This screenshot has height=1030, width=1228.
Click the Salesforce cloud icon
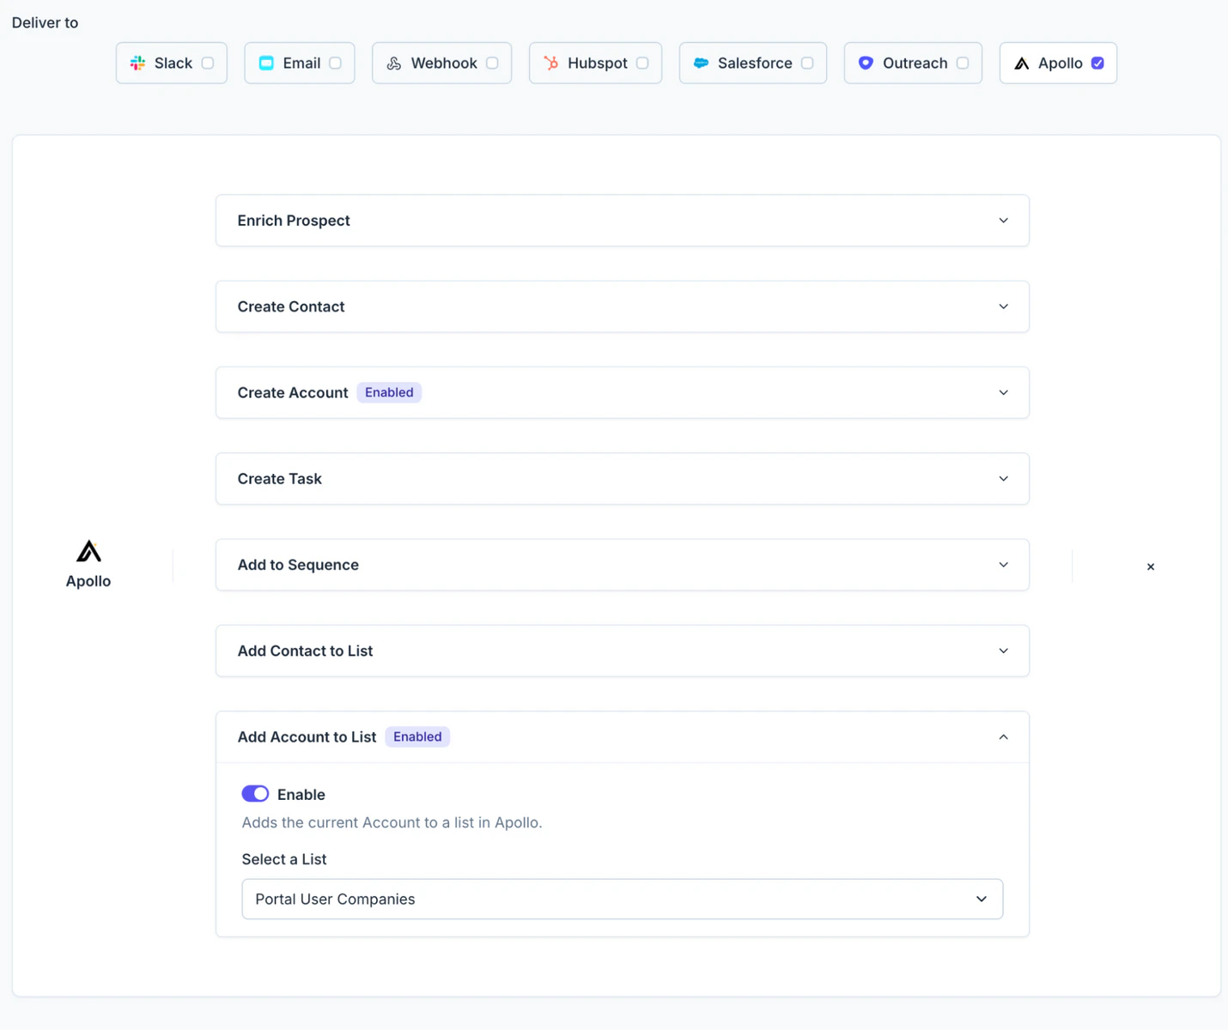pyautogui.click(x=701, y=63)
